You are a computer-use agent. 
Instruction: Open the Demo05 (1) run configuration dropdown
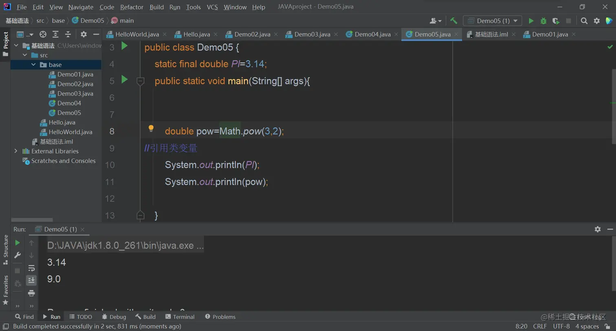point(493,21)
